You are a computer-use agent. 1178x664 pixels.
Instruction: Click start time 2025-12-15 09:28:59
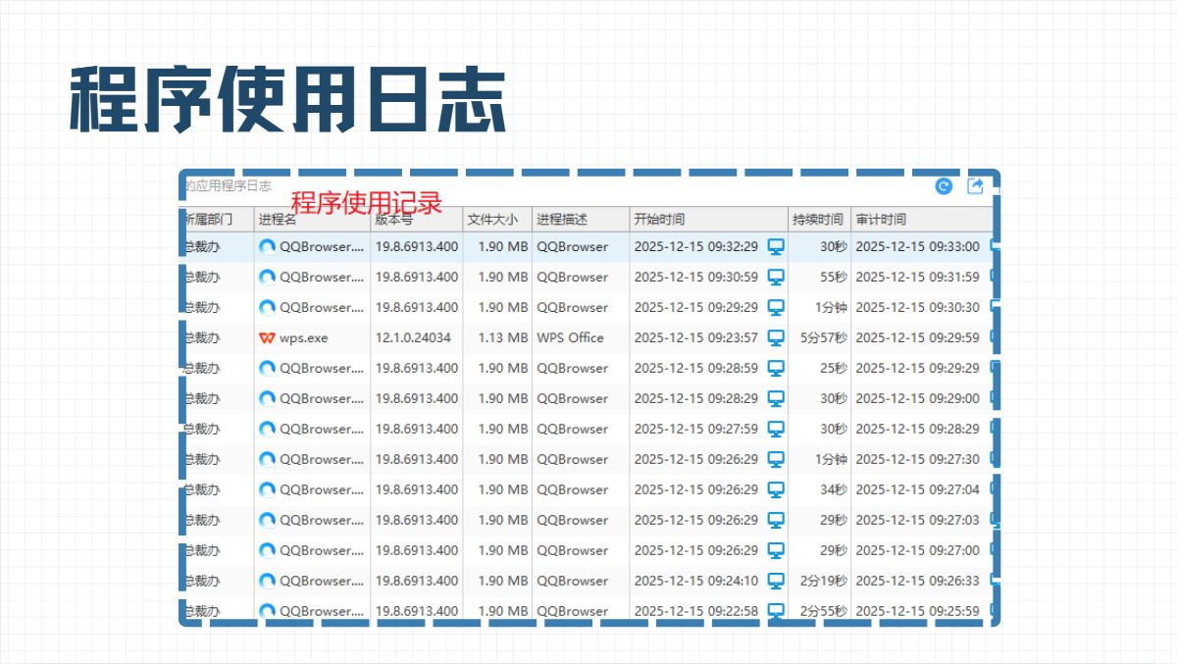point(696,368)
